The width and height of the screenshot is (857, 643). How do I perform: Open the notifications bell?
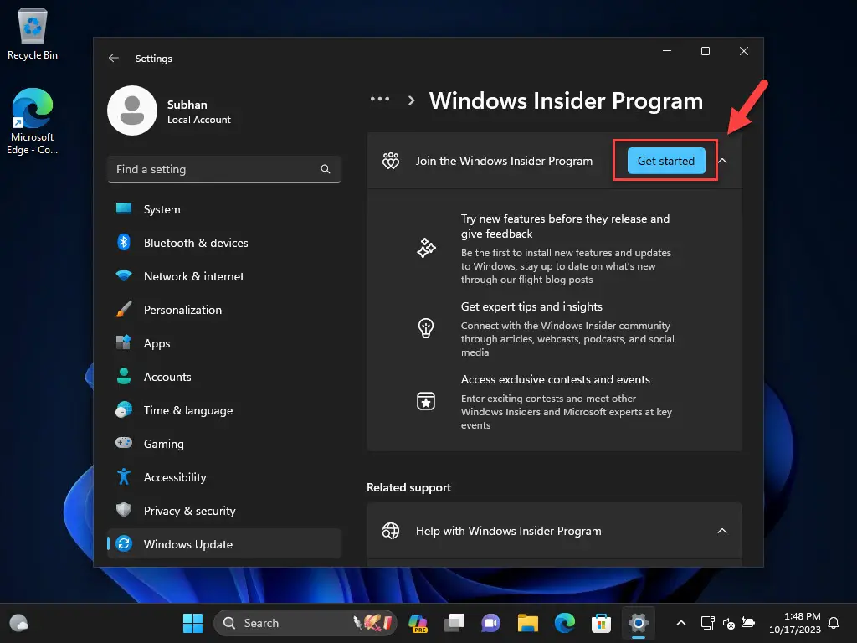834,623
